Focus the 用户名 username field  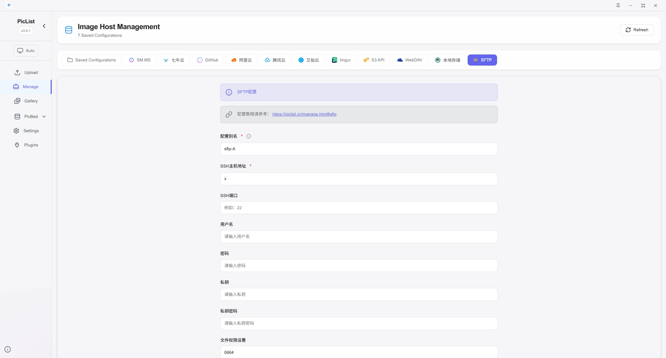(x=359, y=237)
